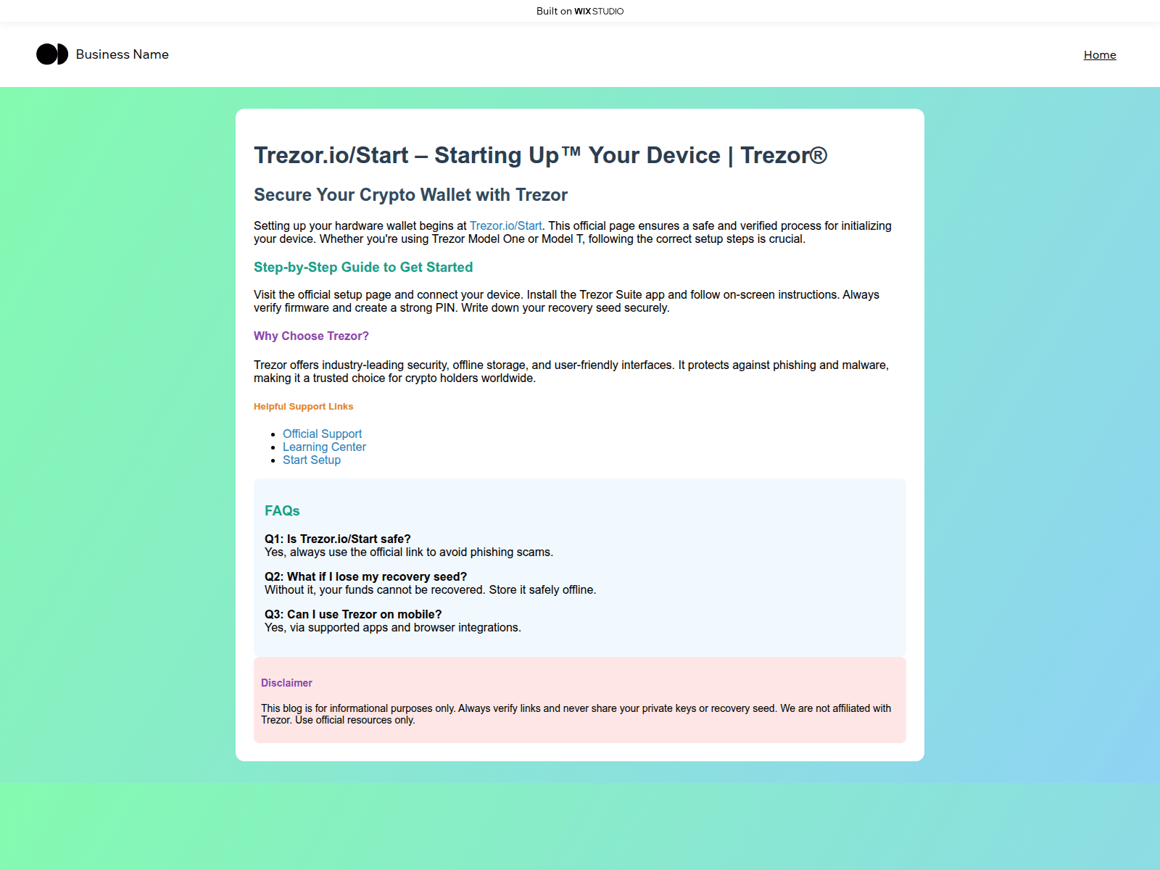Click Q2: What if I lose my recovery seed?
The image size is (1160, 870).
coord(365,576)
